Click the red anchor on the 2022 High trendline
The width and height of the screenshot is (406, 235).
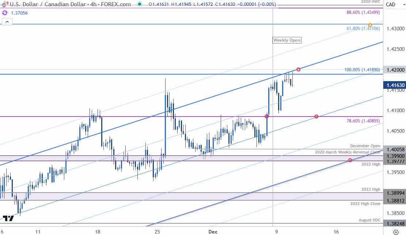click(x=350, y=160)
